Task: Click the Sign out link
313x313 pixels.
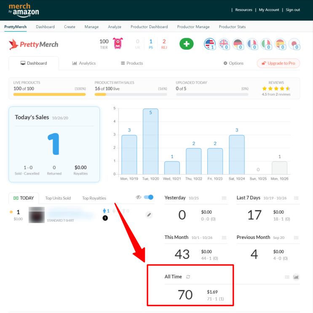Action: 293,10
